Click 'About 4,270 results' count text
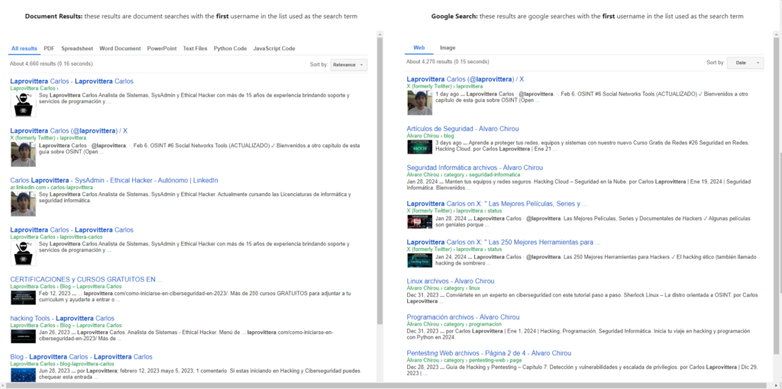Image resolution: width=782 pixels, height=389 pixels. point(448,62)
